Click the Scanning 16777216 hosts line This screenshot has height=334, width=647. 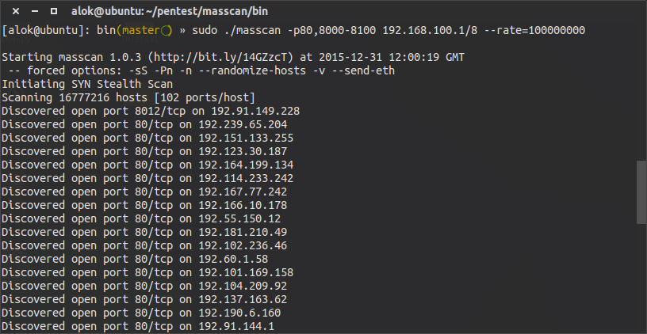128,98
